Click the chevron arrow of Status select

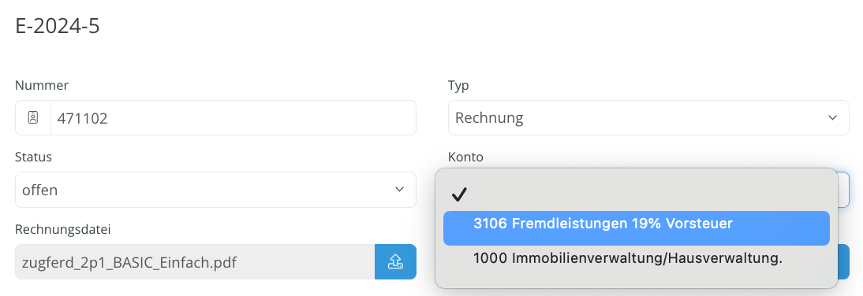399,190
